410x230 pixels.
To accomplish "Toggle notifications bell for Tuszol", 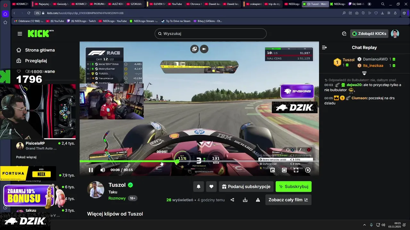I will (199, 187).
